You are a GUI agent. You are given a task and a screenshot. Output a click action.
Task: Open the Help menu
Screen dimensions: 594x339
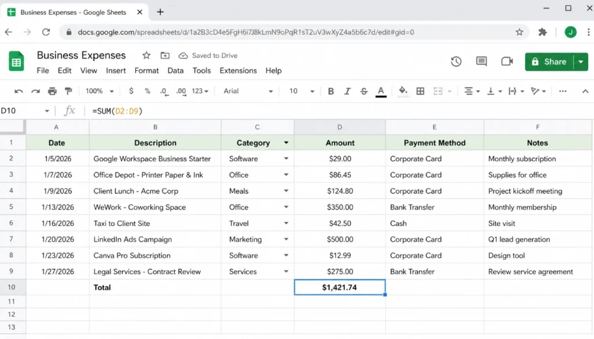274,71
